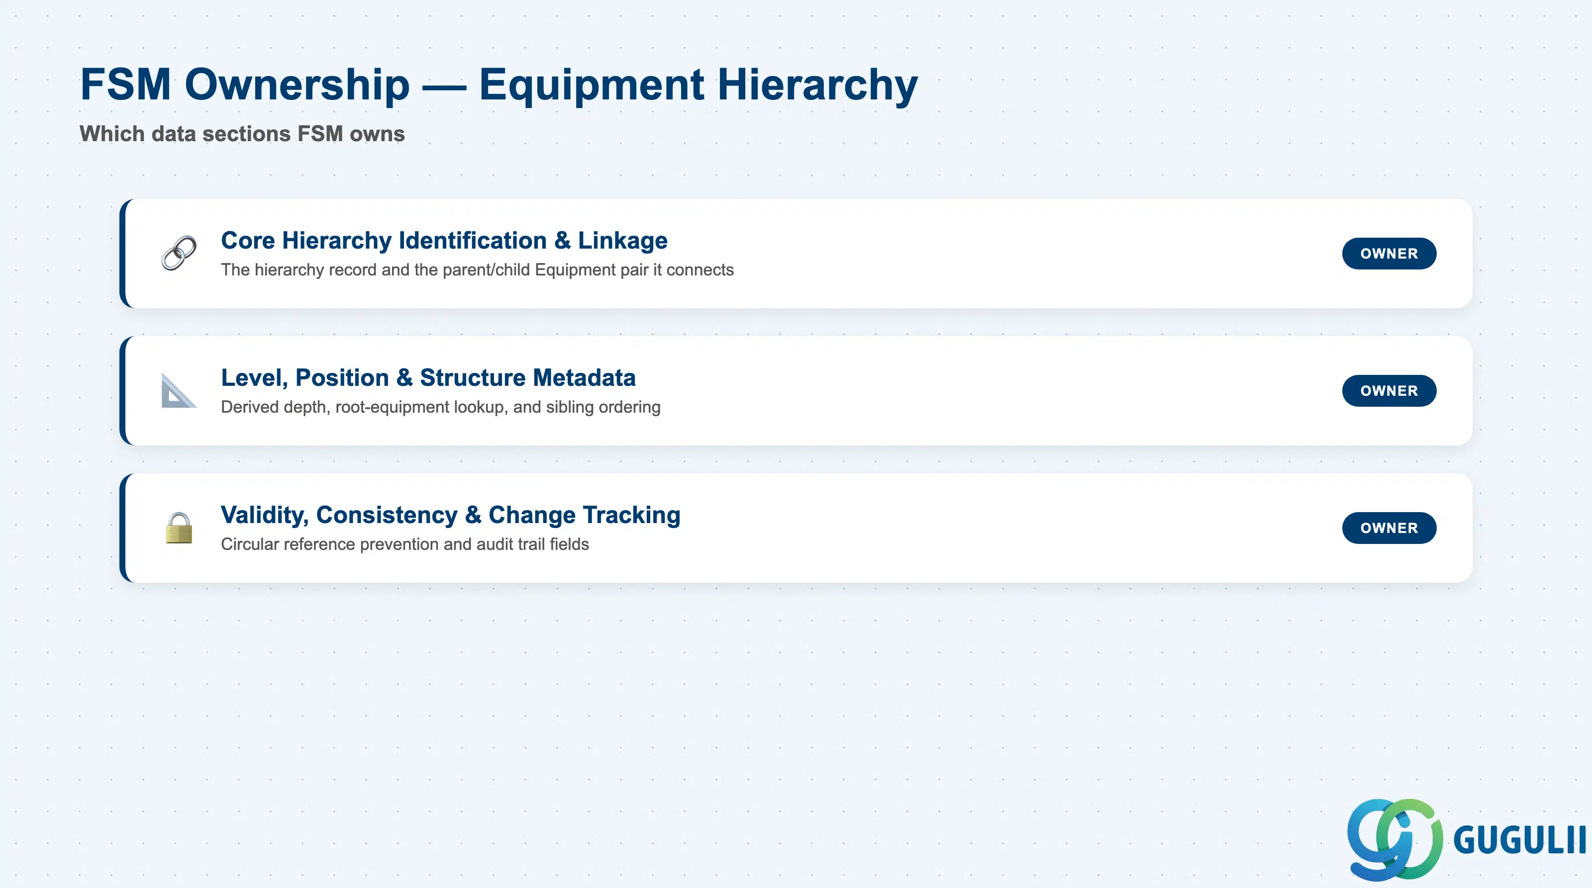Click the Derived depth, root-equipment lookup description
The height and width of the screenshot is (888, 1592).
(x=441, y=407)
